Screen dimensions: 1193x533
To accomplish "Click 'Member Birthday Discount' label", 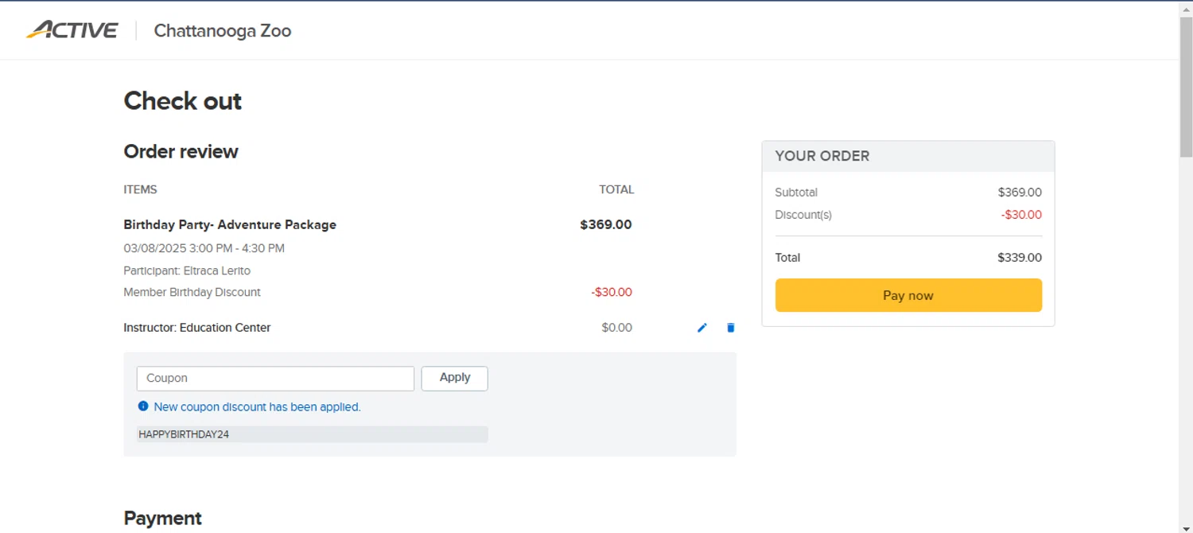I will pyautogui.click(x=192, y=292).
